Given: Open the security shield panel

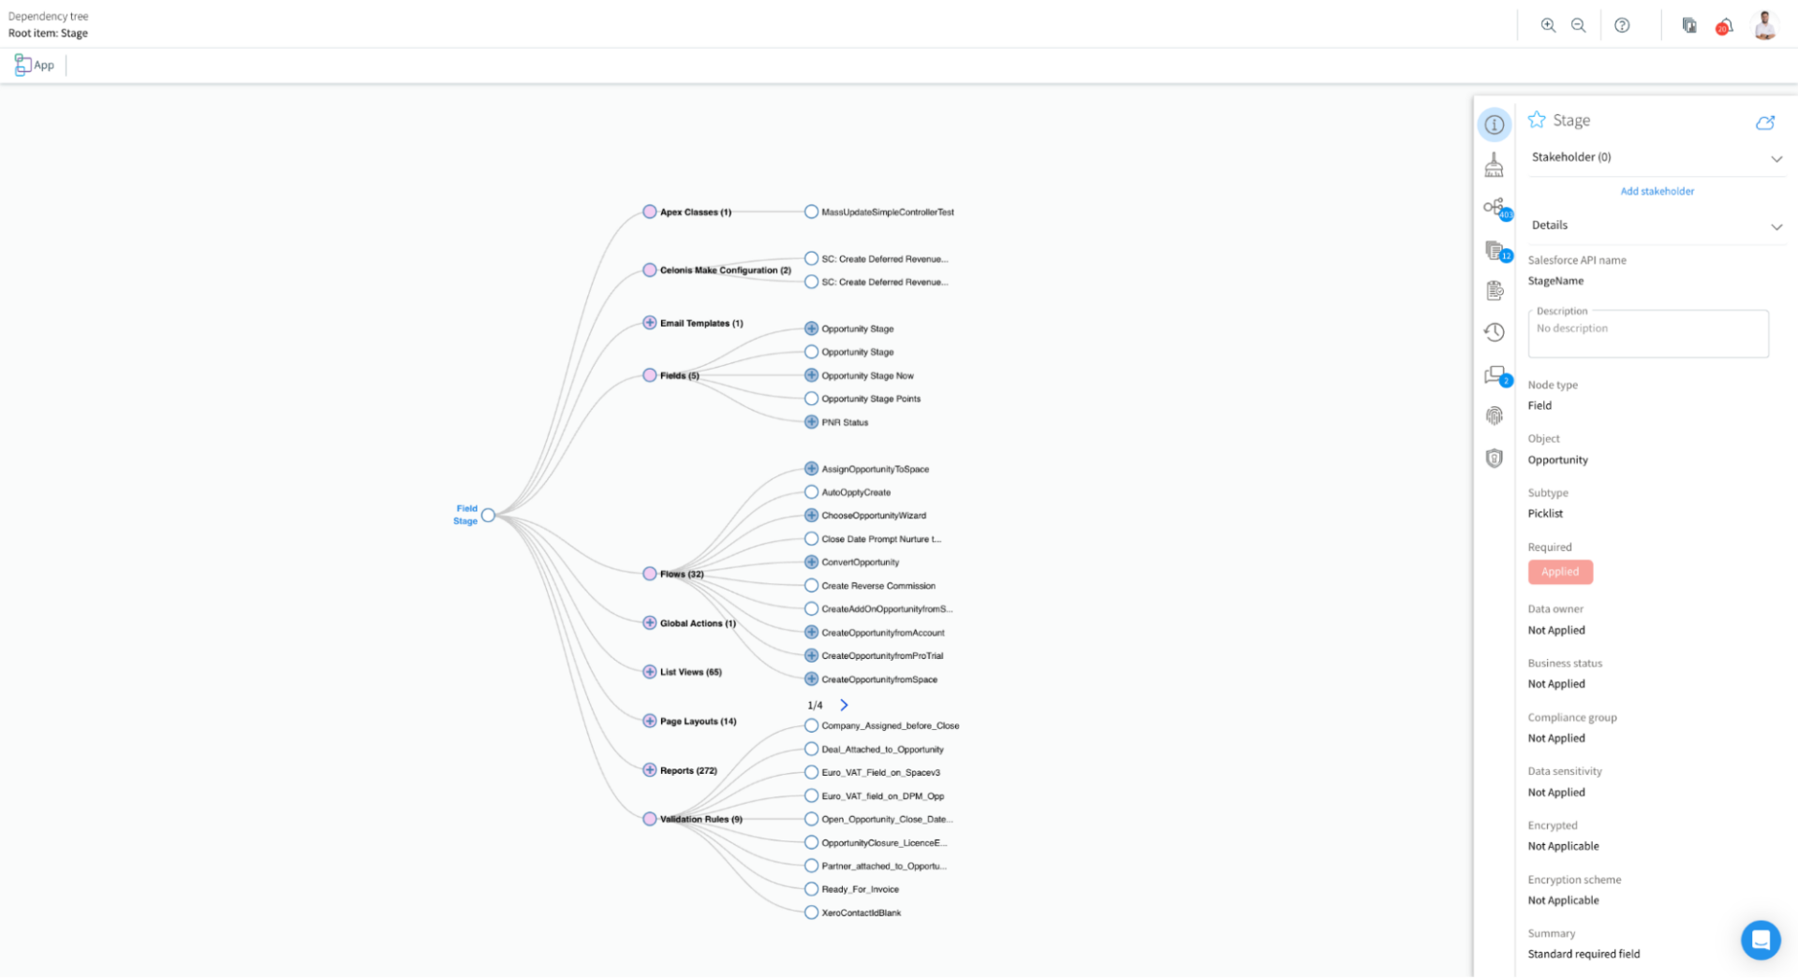Looking at the screenshot, I should pos(1495,458).
